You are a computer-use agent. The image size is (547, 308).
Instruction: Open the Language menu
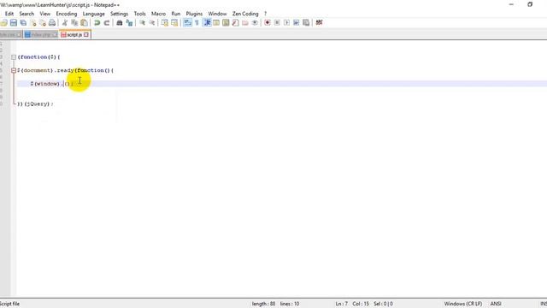[93, 14]
